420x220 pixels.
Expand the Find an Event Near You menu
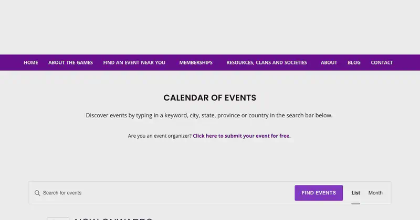134,62
